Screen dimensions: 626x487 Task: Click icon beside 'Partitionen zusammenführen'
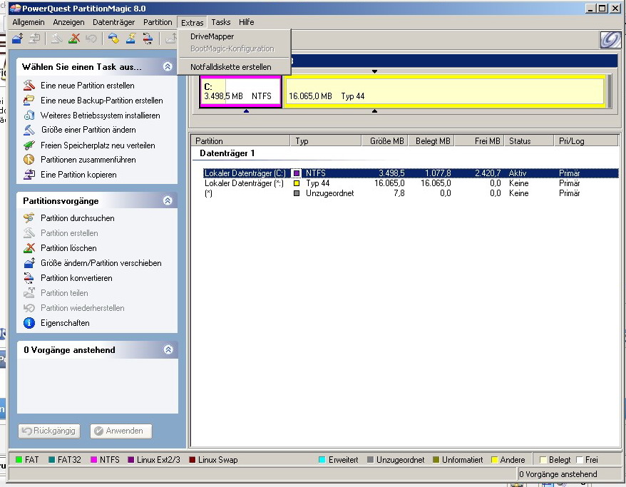click(29, 160)
